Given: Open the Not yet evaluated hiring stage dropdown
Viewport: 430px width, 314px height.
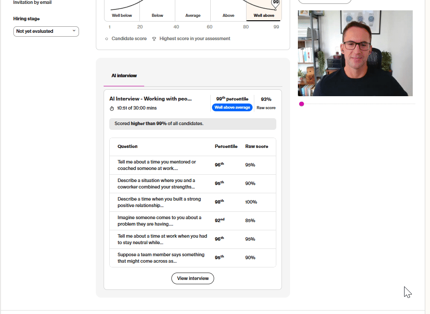Looking at the screenshot, I should [46, 31].
